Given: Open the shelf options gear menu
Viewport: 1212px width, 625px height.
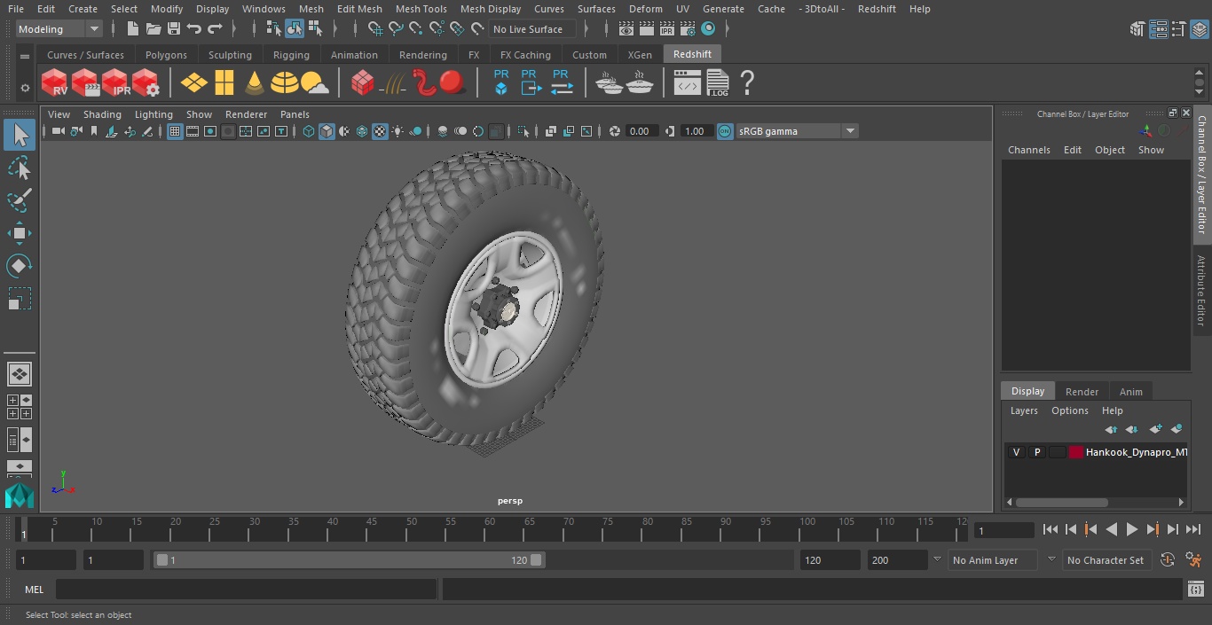Looking at the screenshot, I should tap(25, 88).
